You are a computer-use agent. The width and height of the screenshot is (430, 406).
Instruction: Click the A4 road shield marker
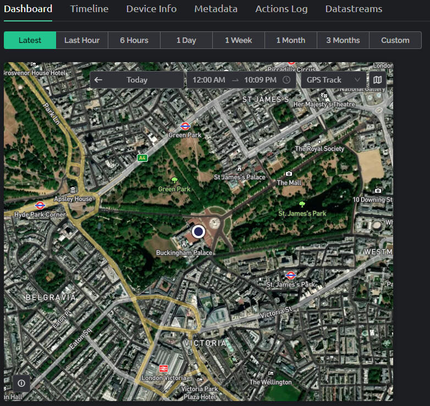click(x=142, y=158)
